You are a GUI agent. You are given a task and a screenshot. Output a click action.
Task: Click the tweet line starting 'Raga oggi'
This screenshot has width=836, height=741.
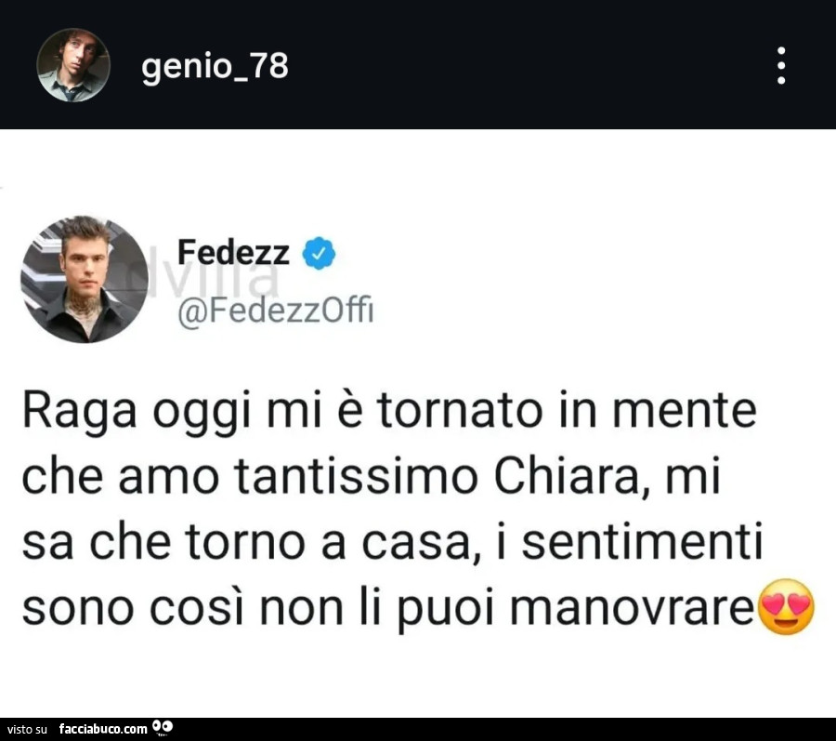click(389, 413)
